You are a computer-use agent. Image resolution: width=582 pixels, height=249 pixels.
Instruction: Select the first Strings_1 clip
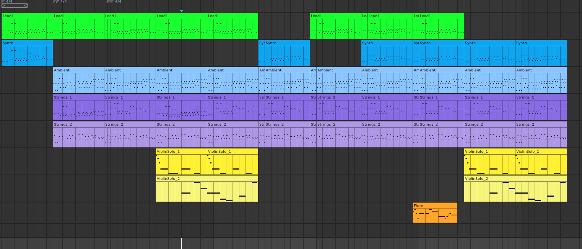click(x=78, y=107)
